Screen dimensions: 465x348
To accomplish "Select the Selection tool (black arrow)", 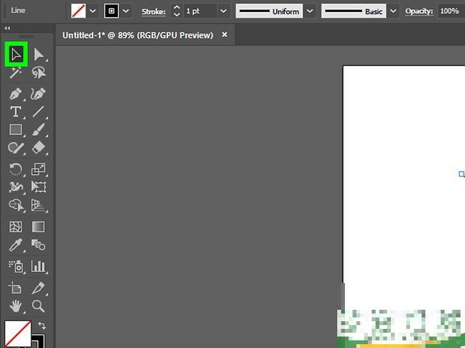I will (16, 54).
